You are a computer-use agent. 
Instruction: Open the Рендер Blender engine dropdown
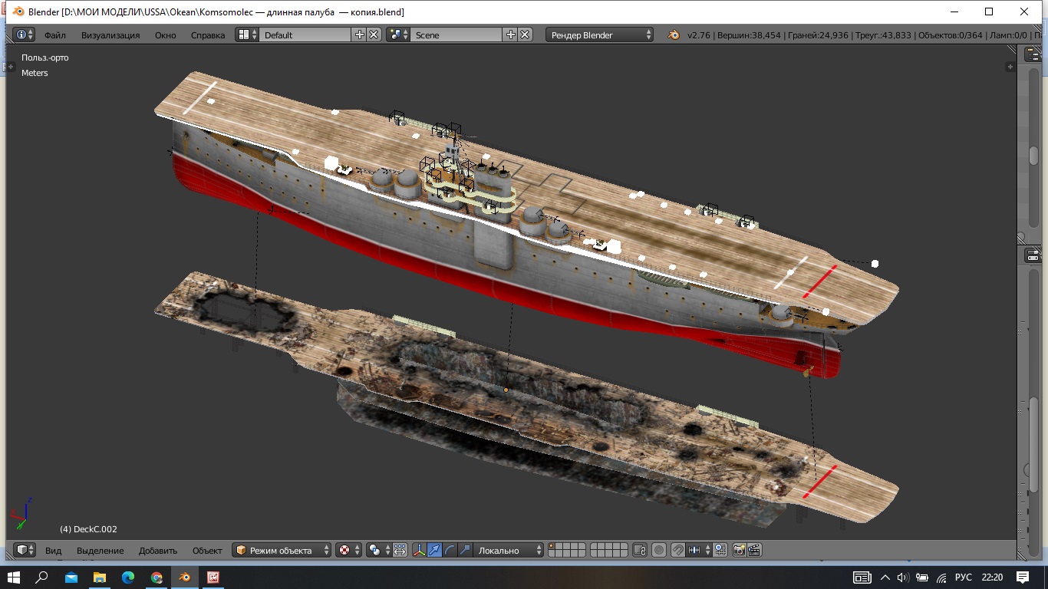point(600,35)
